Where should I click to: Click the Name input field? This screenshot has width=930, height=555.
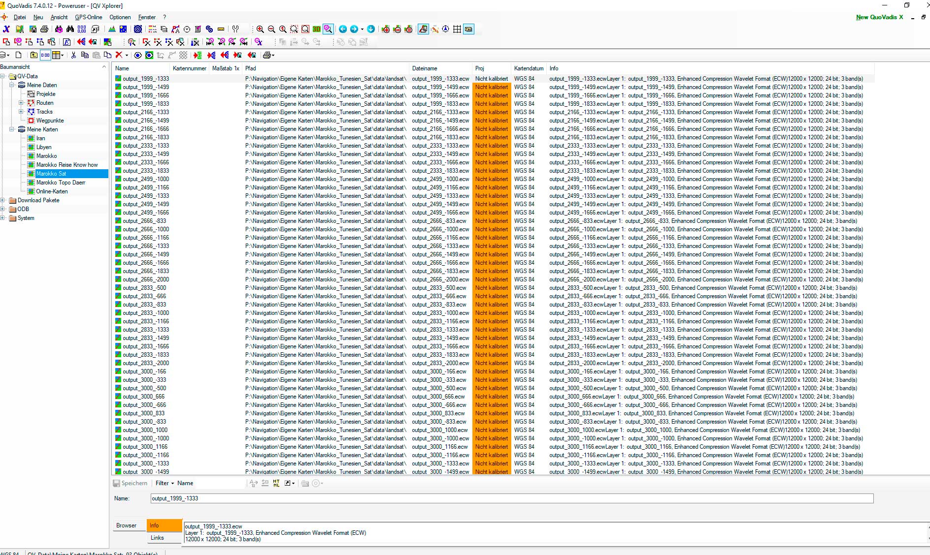coord(511,498)
